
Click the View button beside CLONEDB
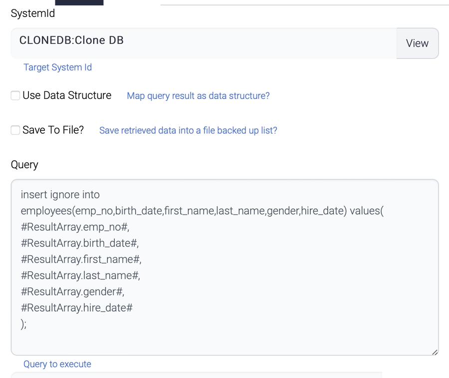[417, 43]
